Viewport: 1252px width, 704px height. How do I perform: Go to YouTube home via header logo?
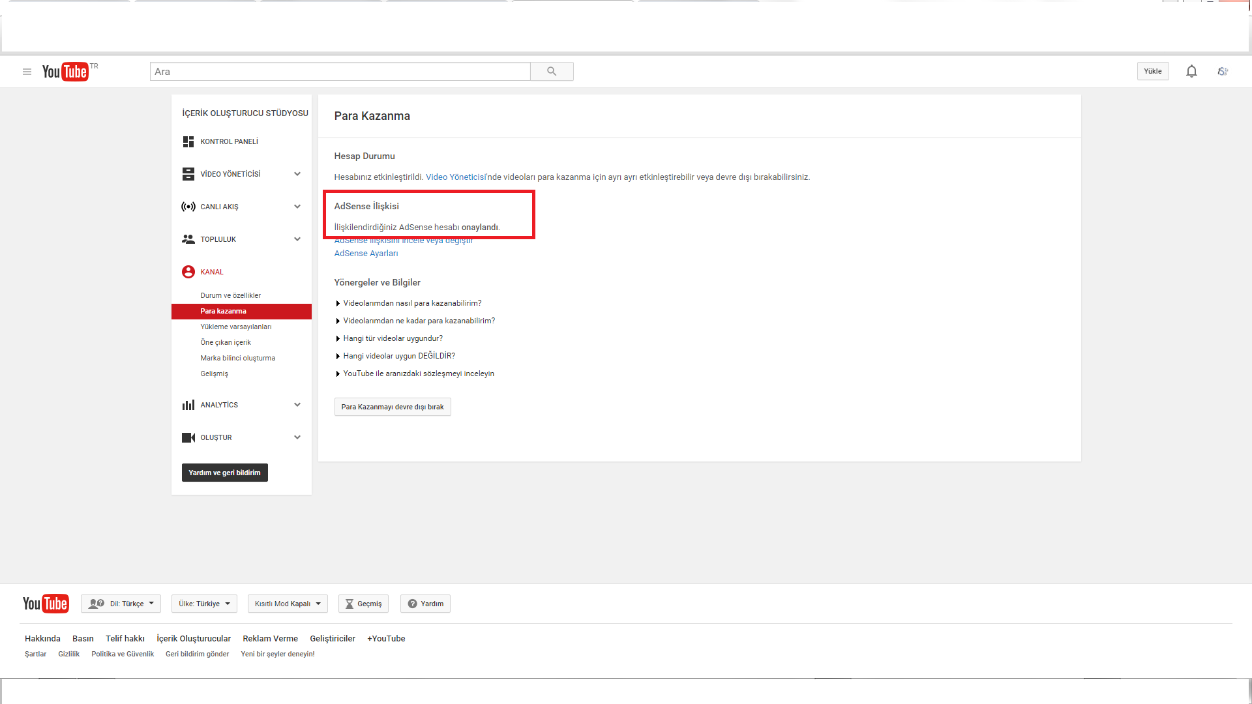65,72
